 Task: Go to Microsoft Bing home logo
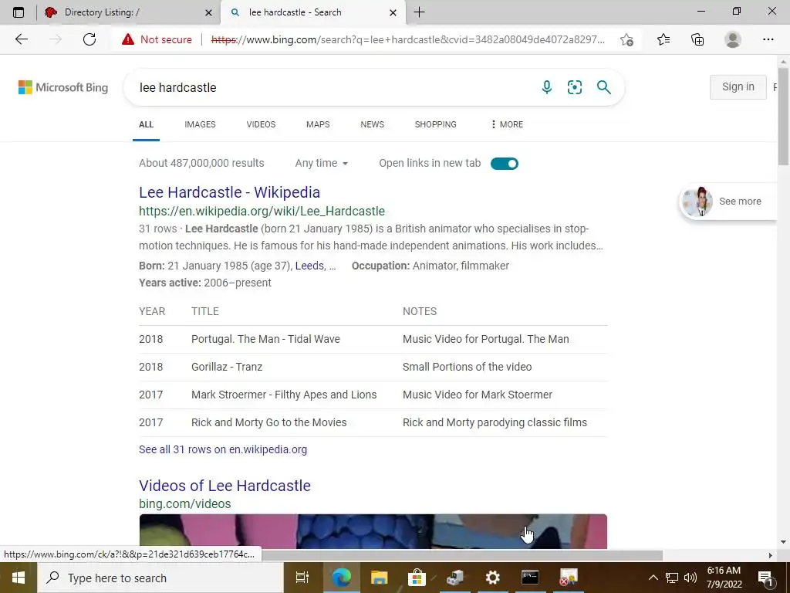(x=63, y=87)
